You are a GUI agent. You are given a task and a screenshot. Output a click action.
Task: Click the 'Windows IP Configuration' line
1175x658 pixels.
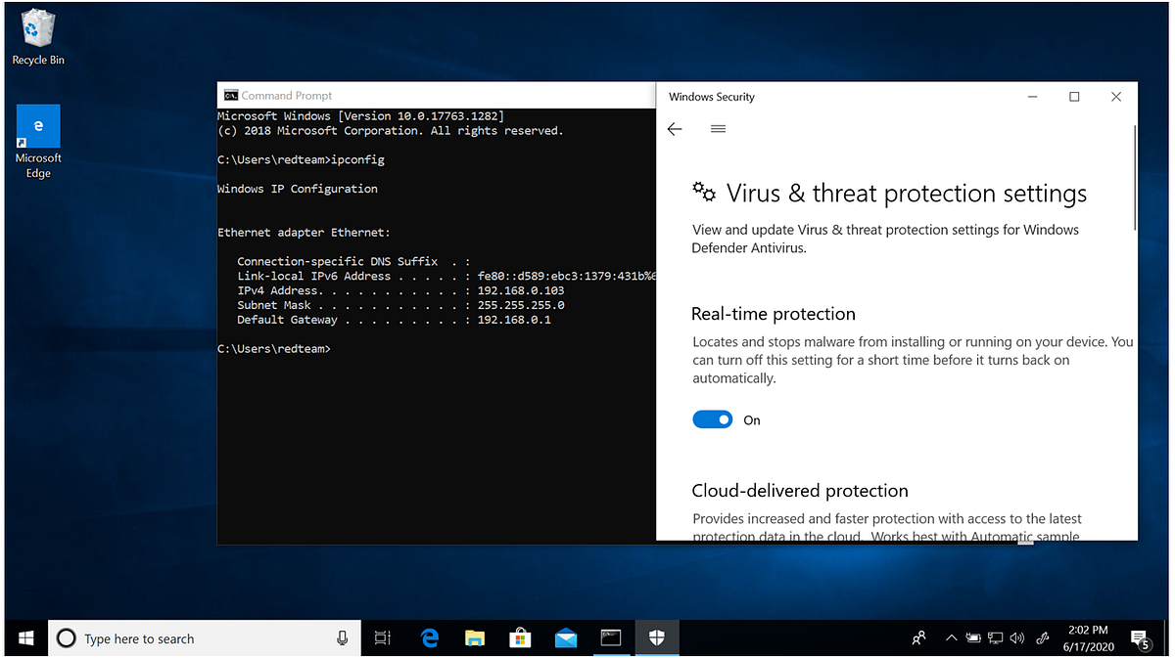point(297,189)
